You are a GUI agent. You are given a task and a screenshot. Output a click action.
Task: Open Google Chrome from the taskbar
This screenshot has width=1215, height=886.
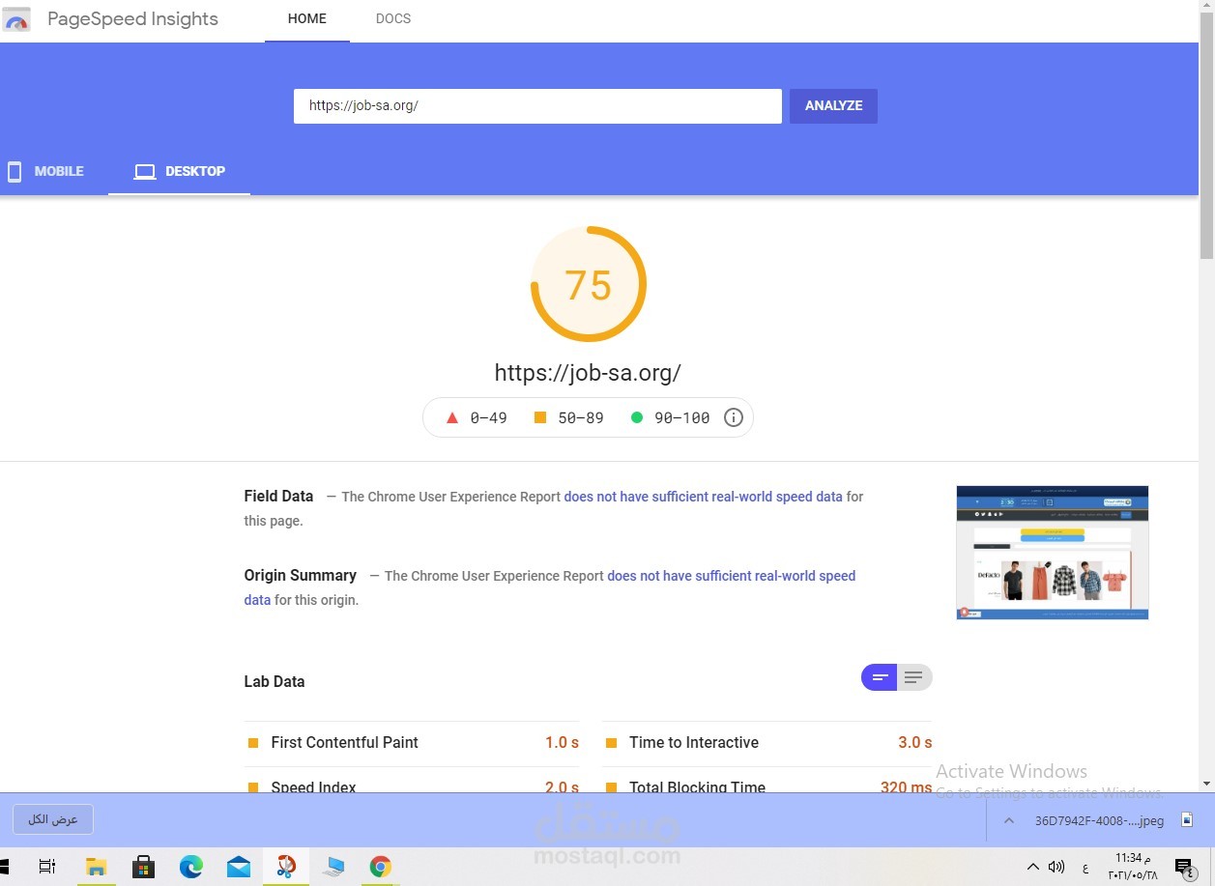[x=380, y=867]
